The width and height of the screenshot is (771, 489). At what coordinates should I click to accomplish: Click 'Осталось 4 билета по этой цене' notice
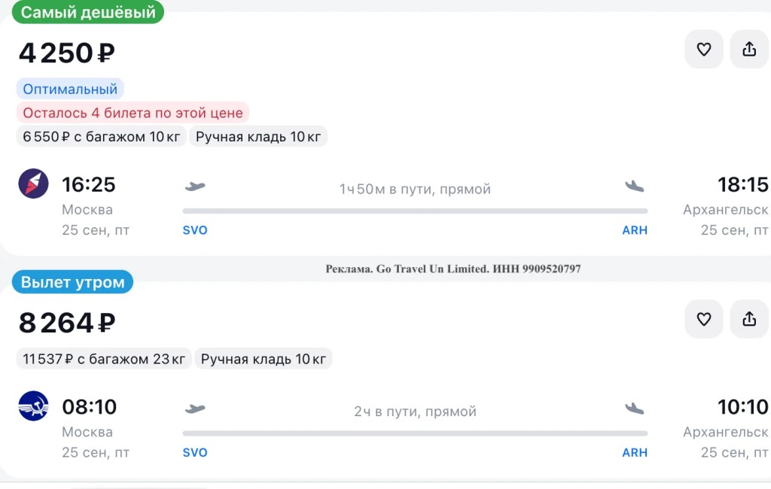tap(133, 113)
